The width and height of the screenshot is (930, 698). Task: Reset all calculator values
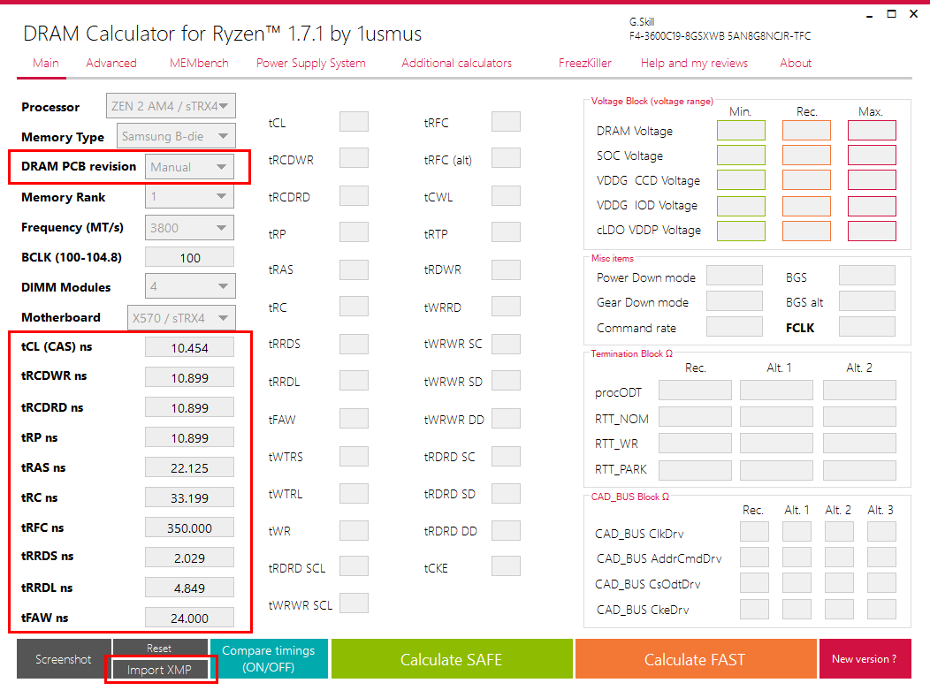click(160, 648)
